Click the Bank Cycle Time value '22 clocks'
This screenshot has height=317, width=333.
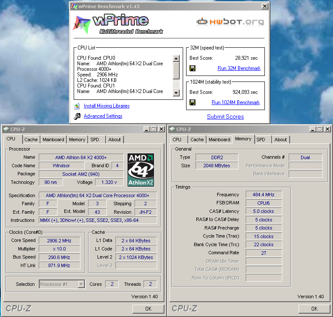pyautogui.click(x=264, y=244)
